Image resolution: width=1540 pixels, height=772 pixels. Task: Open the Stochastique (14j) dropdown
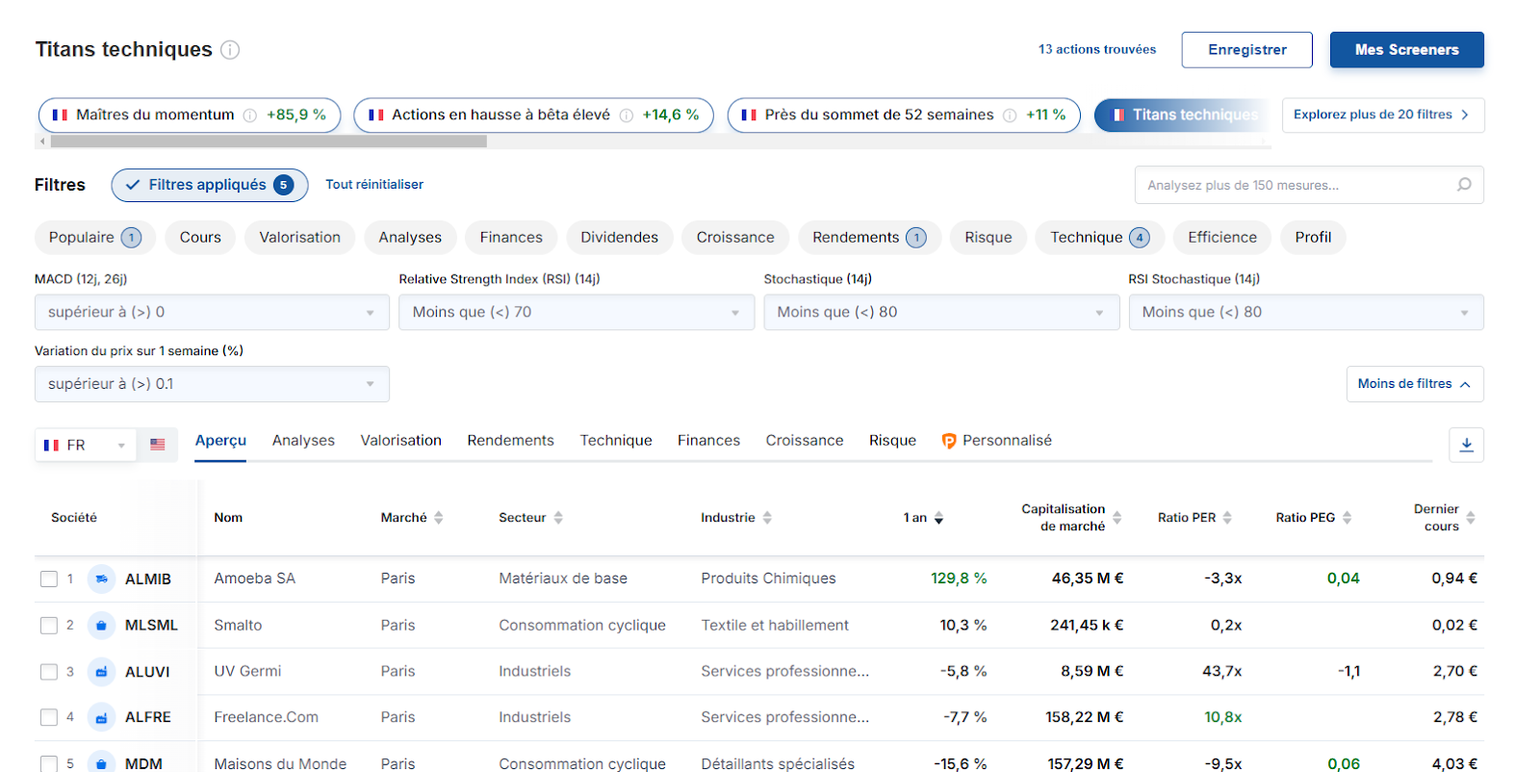point(941,312)
